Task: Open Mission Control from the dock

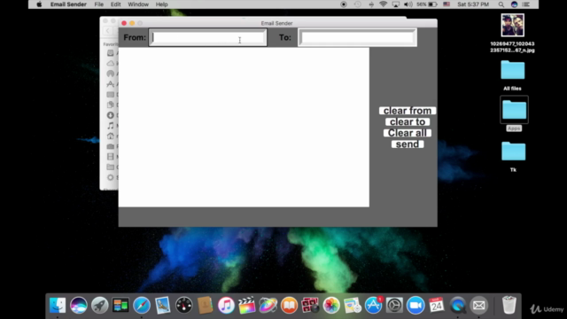Action: 120,305
